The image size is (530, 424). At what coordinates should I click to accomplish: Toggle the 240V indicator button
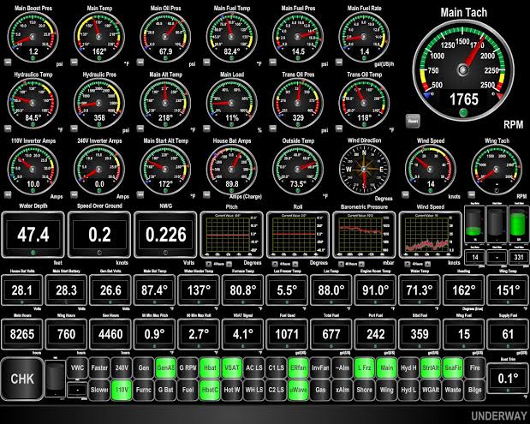pos(122,367)
